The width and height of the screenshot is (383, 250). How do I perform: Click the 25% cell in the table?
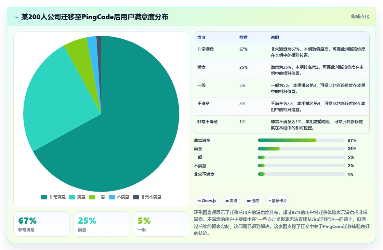[x=243, y=67]
